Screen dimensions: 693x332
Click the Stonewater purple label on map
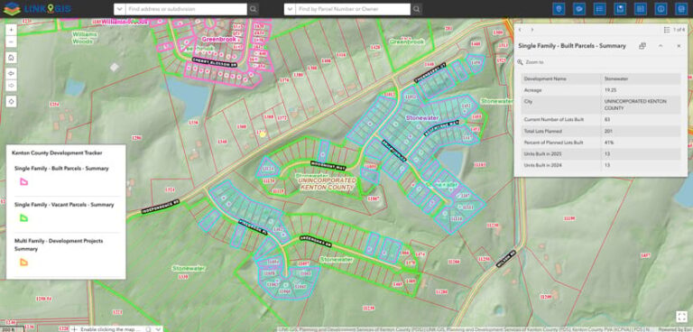422,118
